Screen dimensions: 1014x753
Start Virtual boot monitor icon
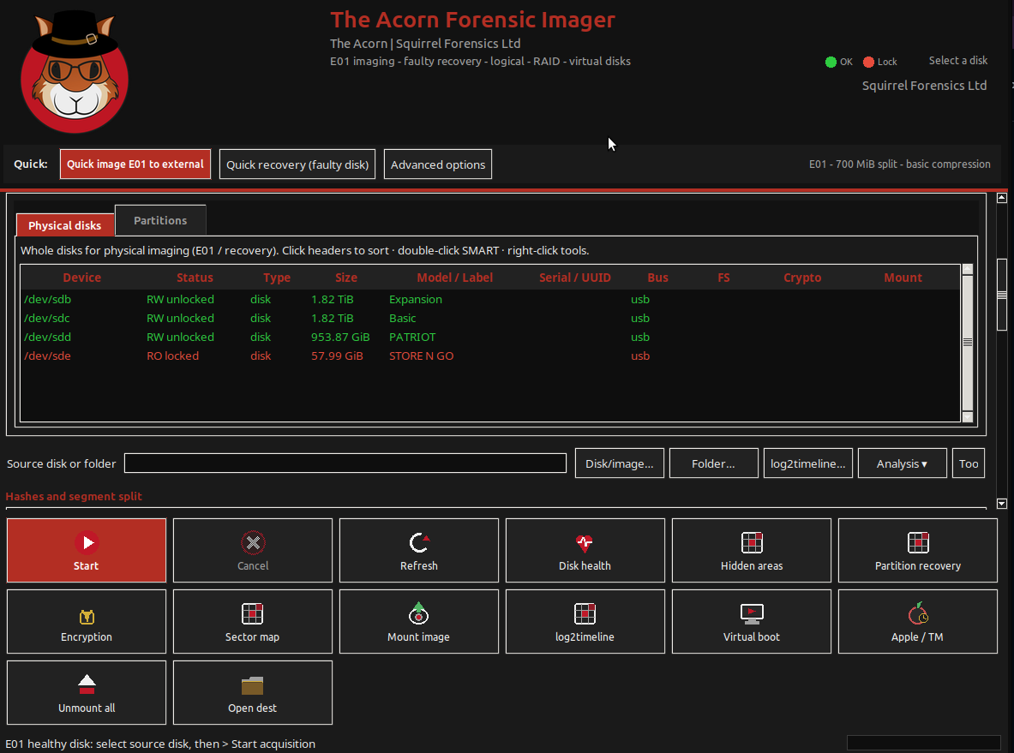coord(752,613)
